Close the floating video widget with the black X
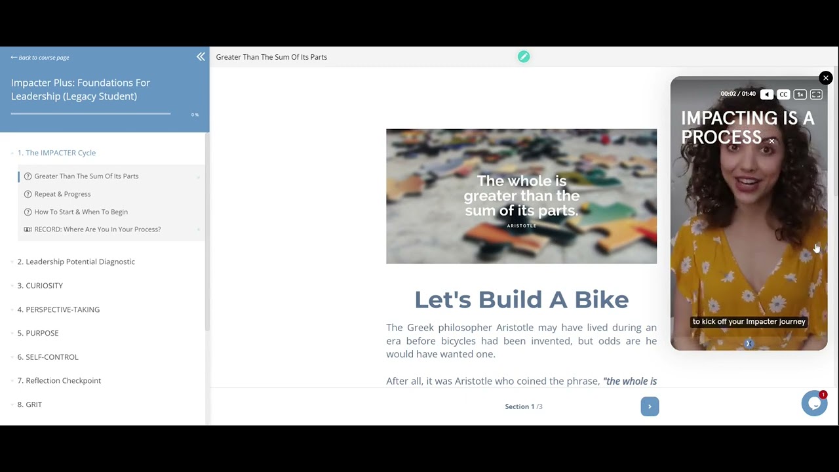The width and height of the screenshot is (839, 472). [x=826, y=78]
